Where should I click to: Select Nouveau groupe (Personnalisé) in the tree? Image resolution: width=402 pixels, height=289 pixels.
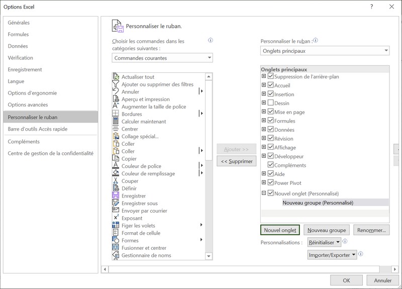tap(318, 203)
